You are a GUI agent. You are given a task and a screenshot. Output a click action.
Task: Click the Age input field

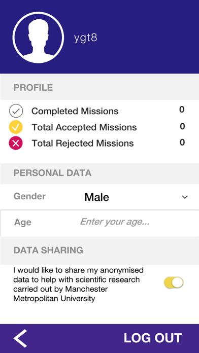[x=99, y=223]
